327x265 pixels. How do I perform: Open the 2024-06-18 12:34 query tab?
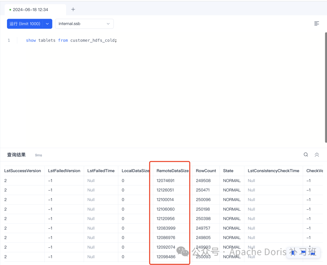pyautogui.click(x=31, y=10)
